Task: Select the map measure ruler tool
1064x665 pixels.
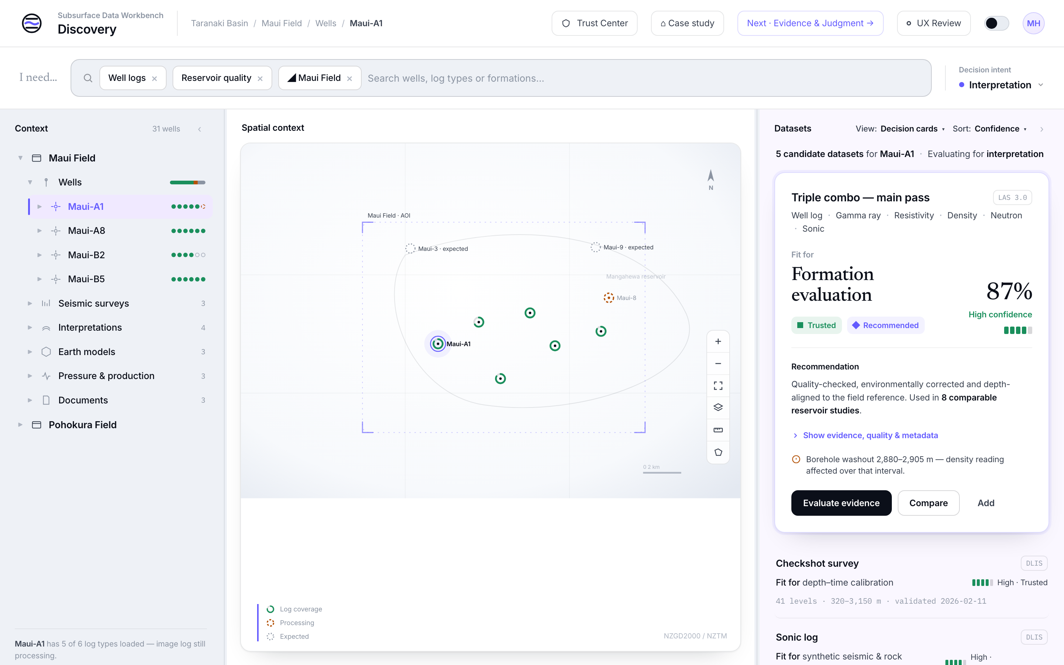Action: 718,430
